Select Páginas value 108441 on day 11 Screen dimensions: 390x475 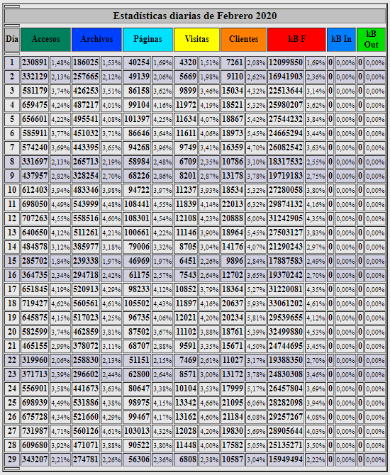pyautogui.click(x=137, y=204)
